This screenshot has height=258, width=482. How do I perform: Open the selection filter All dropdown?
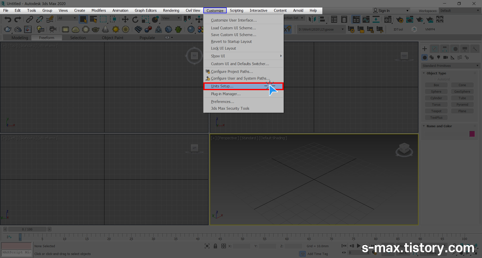click(67, 18)
